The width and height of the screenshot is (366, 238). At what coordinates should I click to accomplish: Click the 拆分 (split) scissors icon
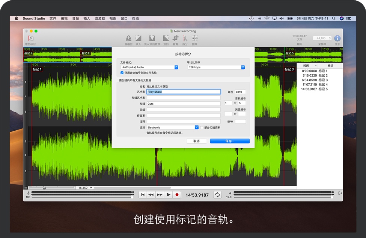[x=185, y=38]
